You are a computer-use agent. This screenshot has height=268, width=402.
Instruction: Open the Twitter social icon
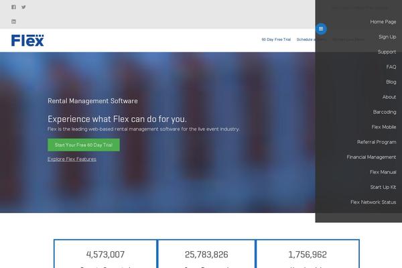point(23,7)
